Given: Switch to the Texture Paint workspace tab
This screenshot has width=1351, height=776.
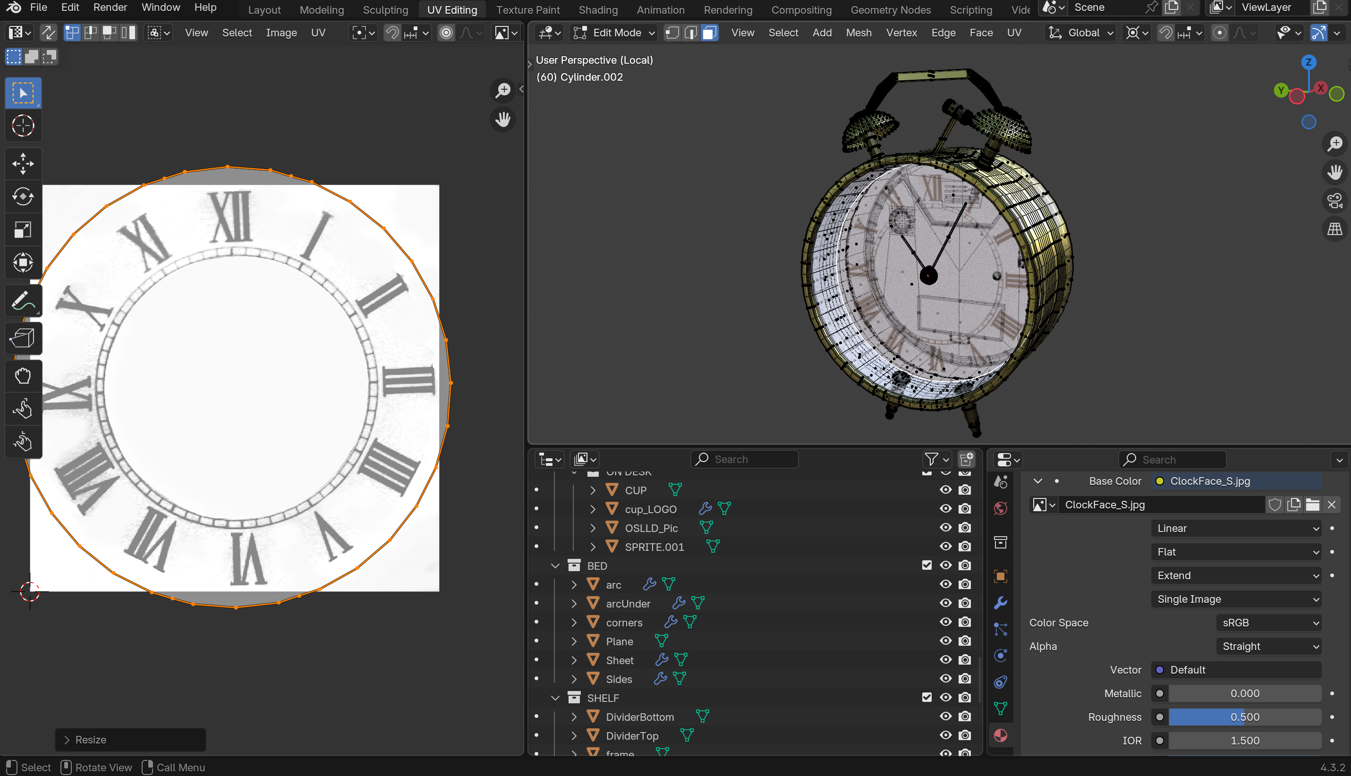Looking at the screenshot, I should tap(528, 9).
